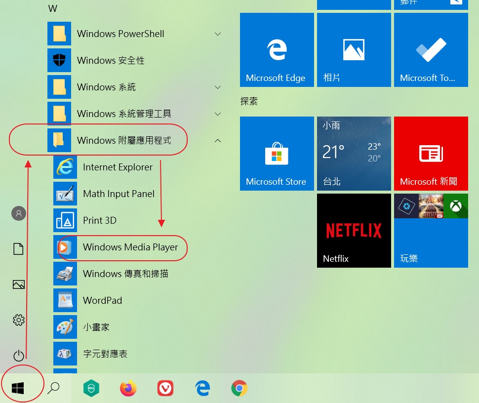The image size is (479, 403).
Task: Expand the Windows 系統 folder chevron
Action: [218, 87]
